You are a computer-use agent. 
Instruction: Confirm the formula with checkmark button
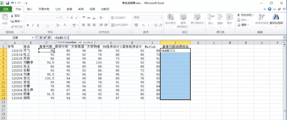click(45, 37)
